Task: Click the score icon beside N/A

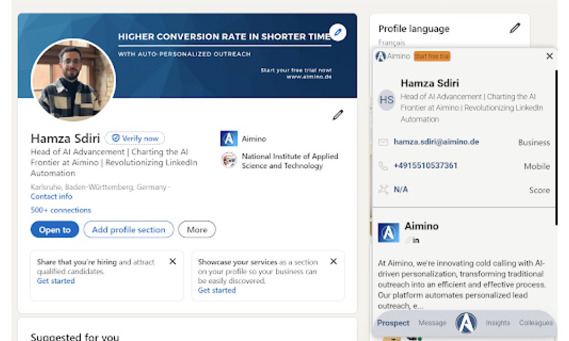Action: 383,189
